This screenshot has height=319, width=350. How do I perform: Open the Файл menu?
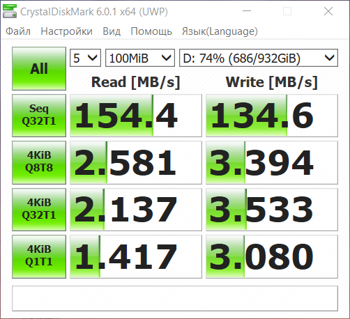[18, 31]
